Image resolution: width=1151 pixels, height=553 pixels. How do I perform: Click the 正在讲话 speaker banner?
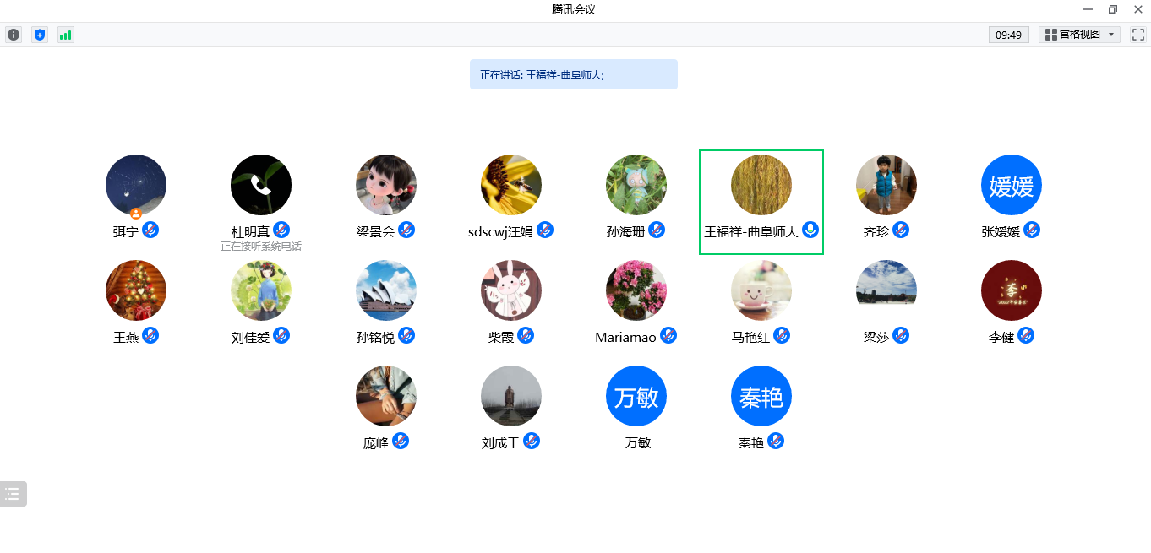pyautogui.click(x=574, y=74)
